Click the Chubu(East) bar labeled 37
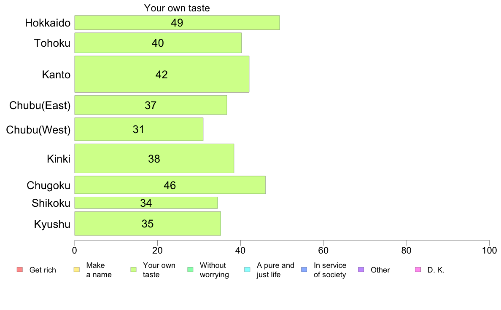The image size is (501, 310). click(151, 105)
